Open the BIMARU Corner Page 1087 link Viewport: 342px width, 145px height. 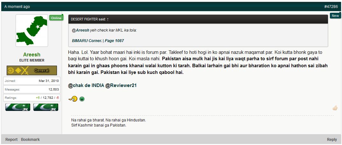pyautogui.click(x=98, y=40)
